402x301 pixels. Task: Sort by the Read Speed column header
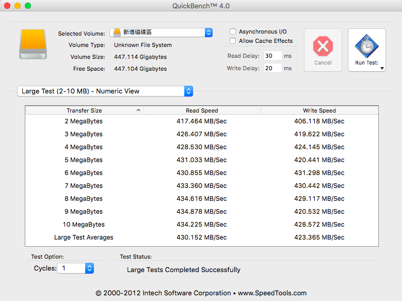pos(202,110)
